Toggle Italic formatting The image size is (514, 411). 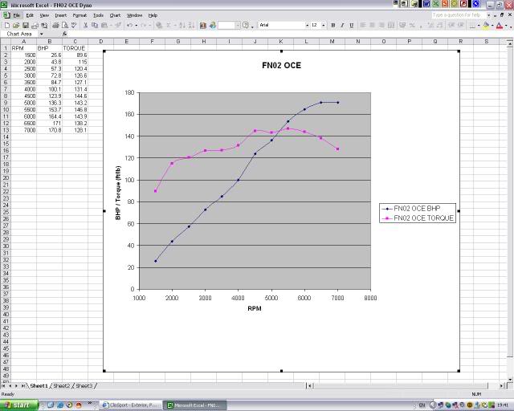tap(344, 25)
